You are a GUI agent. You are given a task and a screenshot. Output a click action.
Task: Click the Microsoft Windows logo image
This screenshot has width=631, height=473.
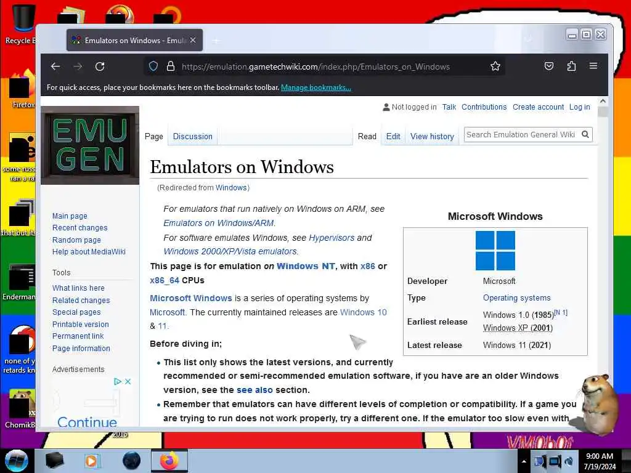[495, 250]
